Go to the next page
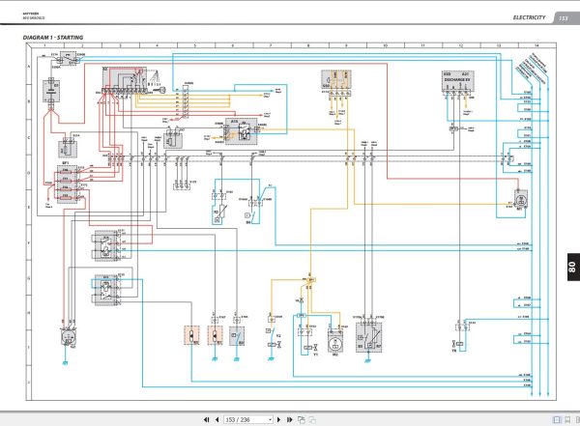The height and width of the screenshot is (426, 580). point(279,419)
